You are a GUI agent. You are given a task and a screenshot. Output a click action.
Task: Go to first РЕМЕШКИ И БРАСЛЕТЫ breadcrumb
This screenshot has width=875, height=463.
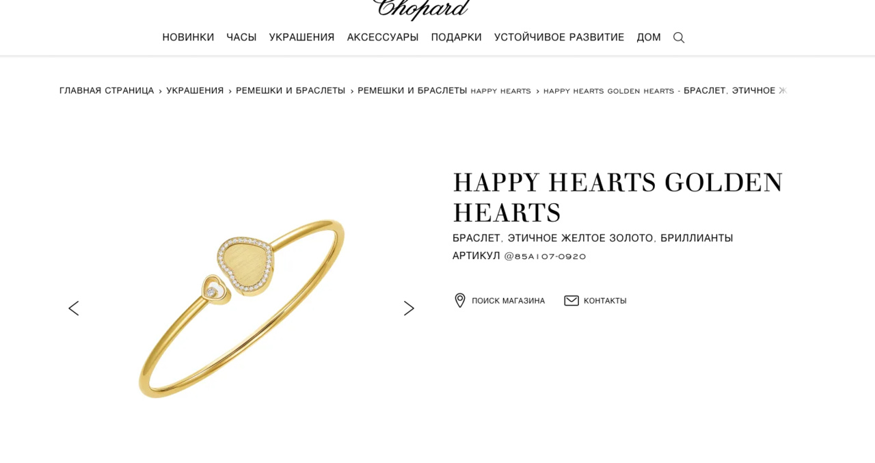(x=291, y=90)
